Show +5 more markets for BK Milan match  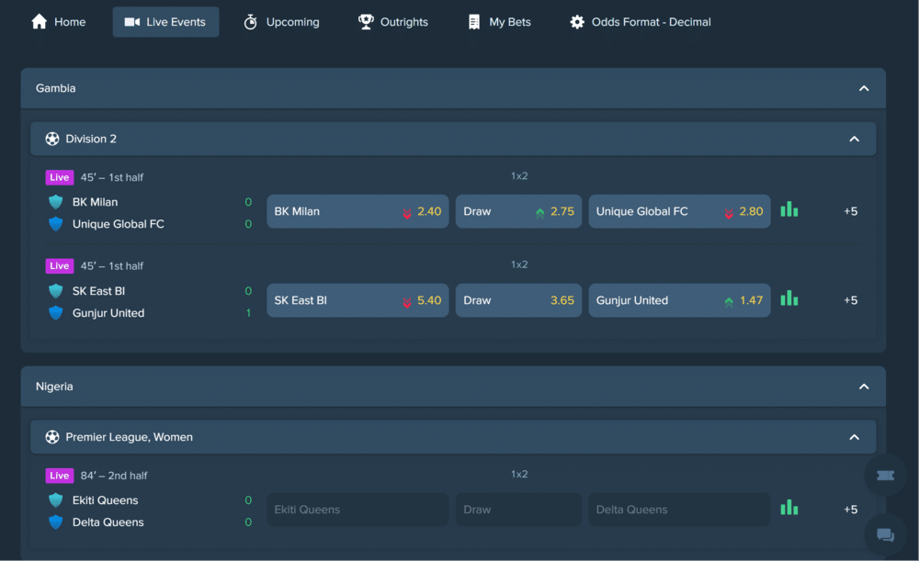pos(850,211)
